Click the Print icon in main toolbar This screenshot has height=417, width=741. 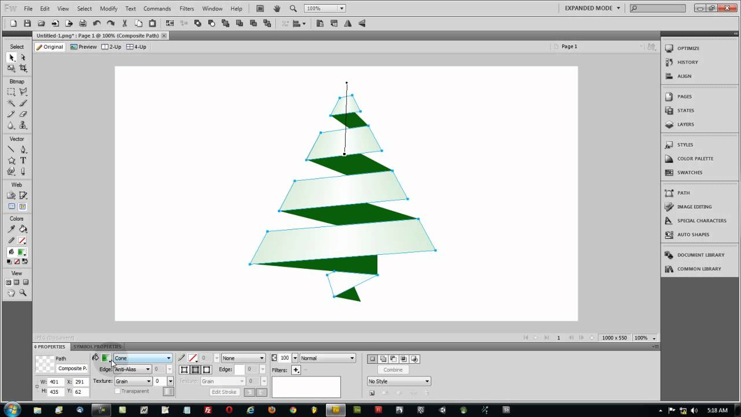coord(83,23)
